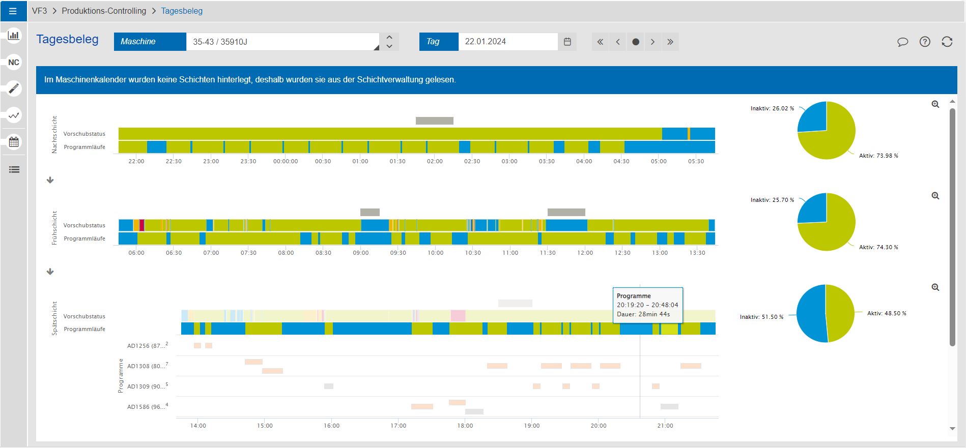Viewport: 966px width, 448px height.
Task: Open the comment speech bubble
Action: 902,42
